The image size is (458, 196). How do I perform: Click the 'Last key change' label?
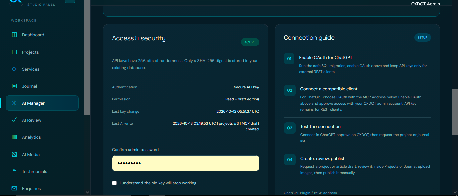click(x=126, y=111)
